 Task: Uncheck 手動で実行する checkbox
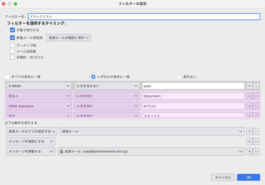[12, 30]
